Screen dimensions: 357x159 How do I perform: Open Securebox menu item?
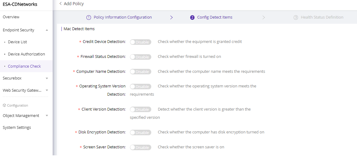(12, 78)
